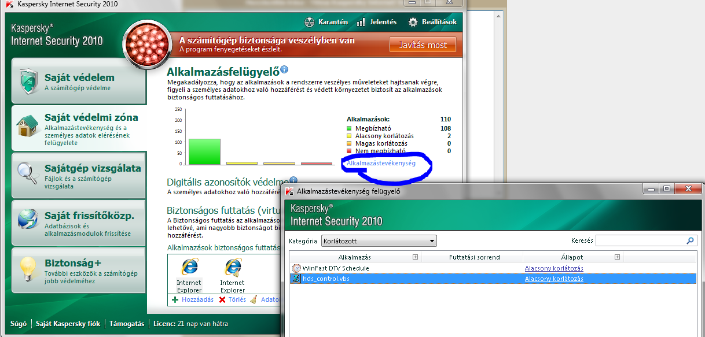Open Alkalmazástevékenység link
The image size is (705, 337).
click(x=381, y=164)
